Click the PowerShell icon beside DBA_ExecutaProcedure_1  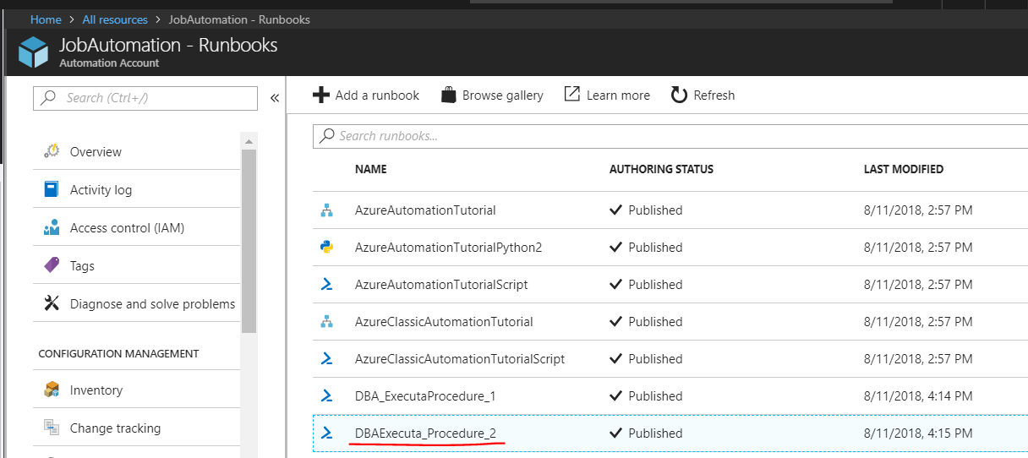click(x=326, y=396)
